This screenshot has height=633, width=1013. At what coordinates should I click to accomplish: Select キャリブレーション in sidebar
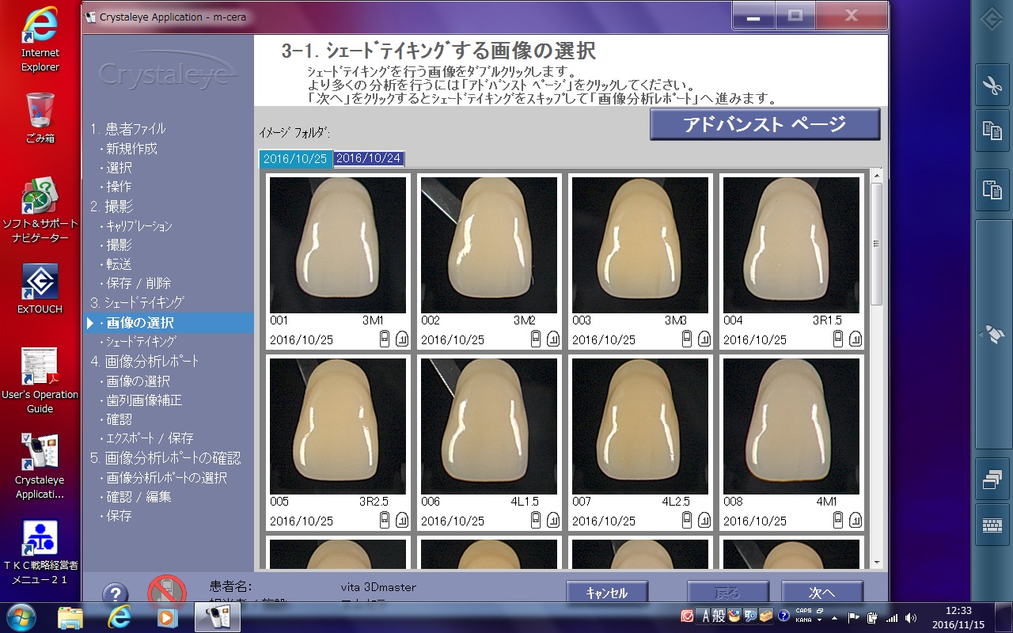[138, 226]
